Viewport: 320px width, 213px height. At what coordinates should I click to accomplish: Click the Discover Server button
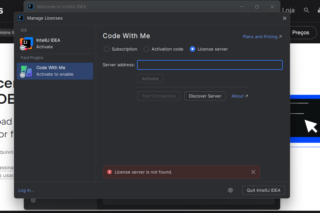(205, 96)
